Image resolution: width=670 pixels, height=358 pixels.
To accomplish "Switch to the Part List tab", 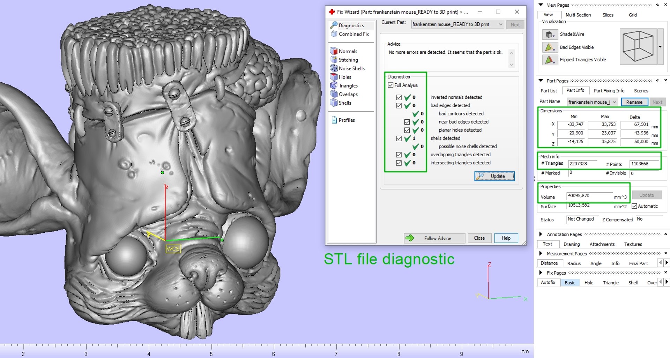I will (549, 91).
